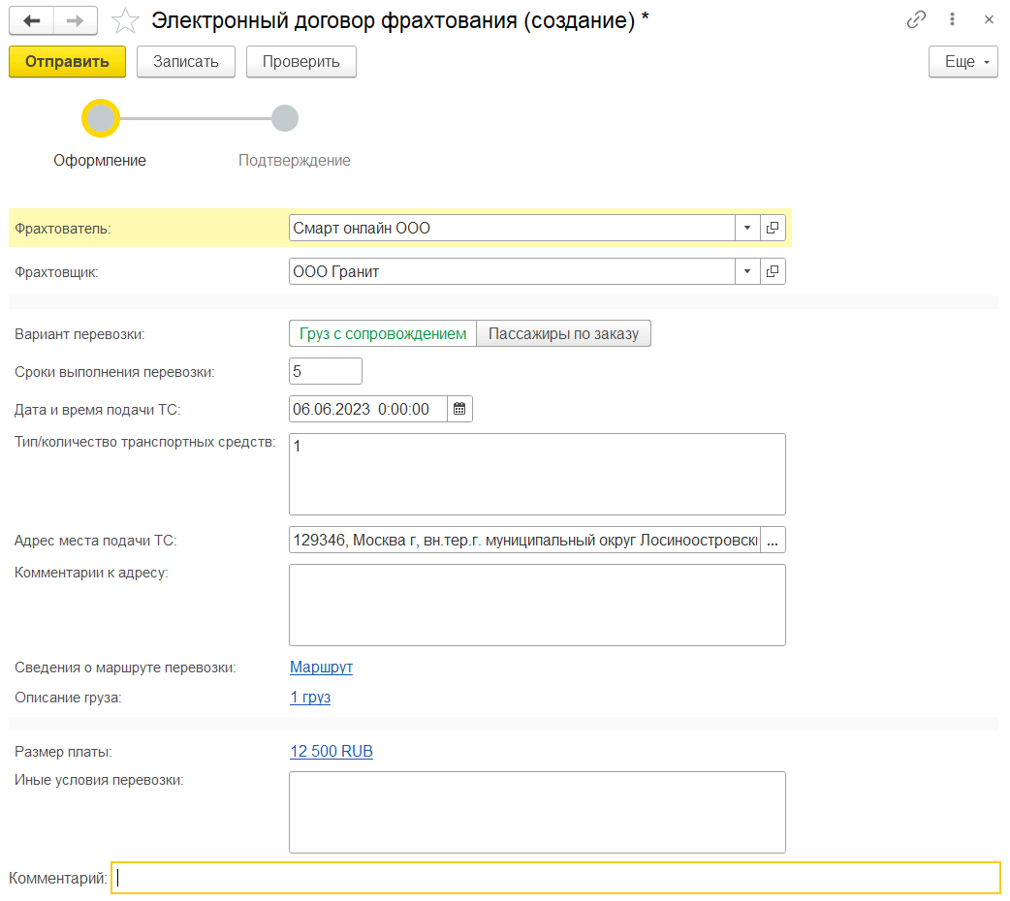The height and width of the screenshot is (901, 1010).
Task: Focus the Фрахтовщик field with ООО Гранит
Action: tap(512, 272)
